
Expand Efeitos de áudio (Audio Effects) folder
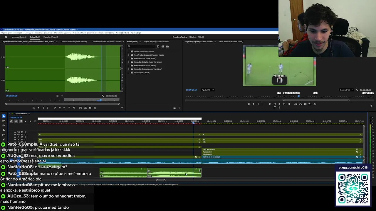[x=129, y=59]
